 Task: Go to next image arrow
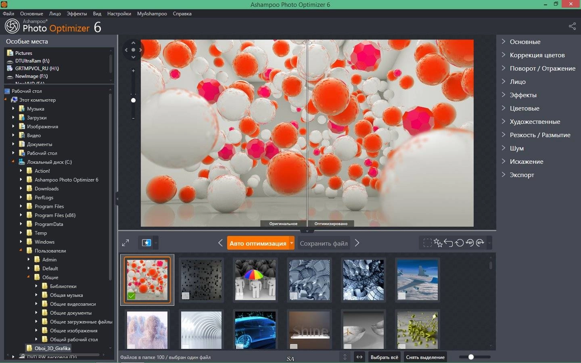click(x=357, y=243)
